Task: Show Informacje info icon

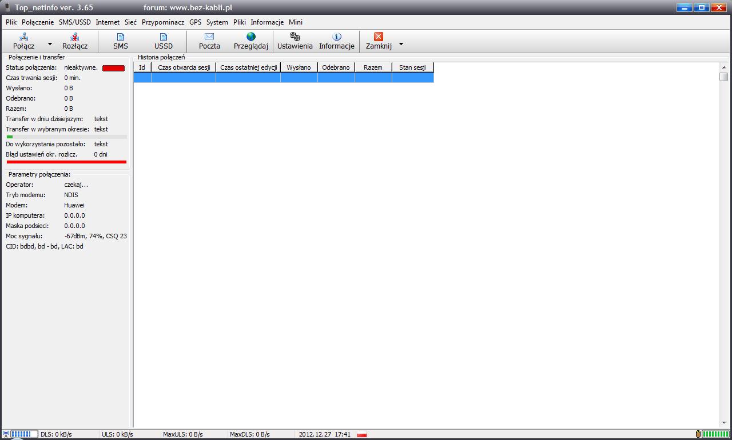Action: [337, 37]
